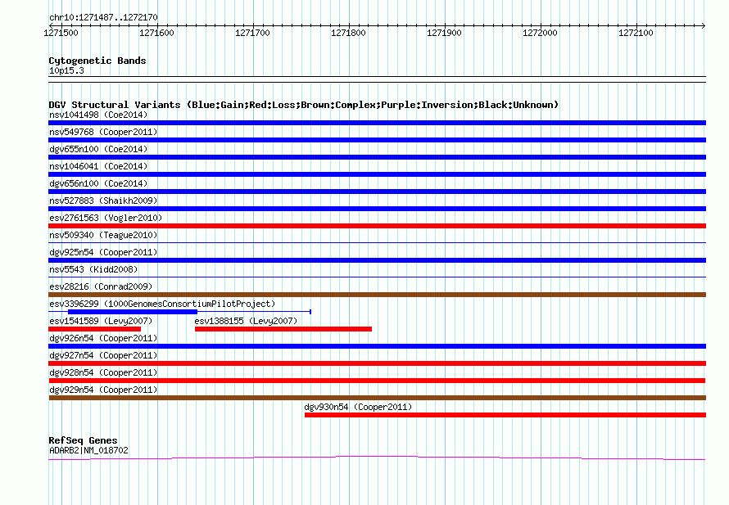Open the esv1388155 (Levy2007) variant label

[x=246, y=321]
